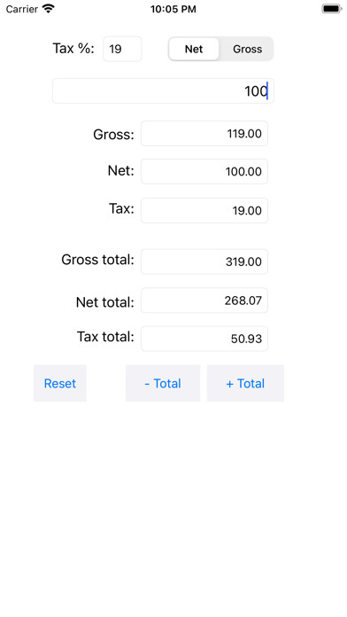Click the Gross total field showing 319.00

point(204,262)
